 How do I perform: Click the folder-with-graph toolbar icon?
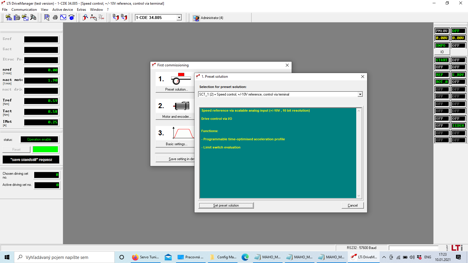(x=25, y=18)
